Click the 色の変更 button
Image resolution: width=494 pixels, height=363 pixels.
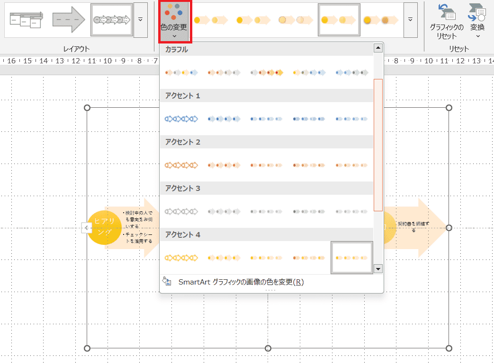pos(174,22)
